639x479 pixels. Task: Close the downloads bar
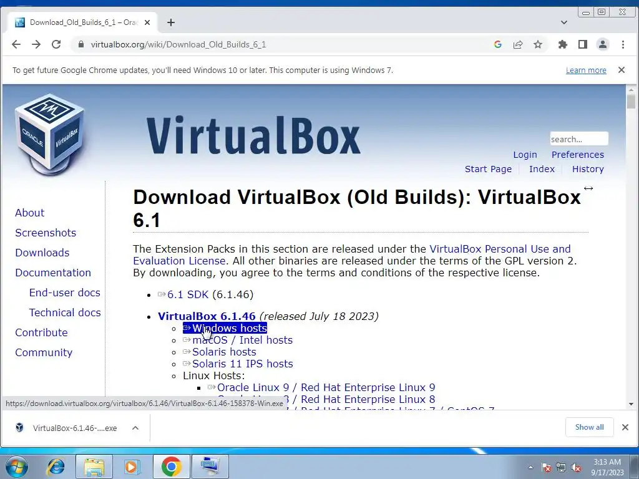625,427
